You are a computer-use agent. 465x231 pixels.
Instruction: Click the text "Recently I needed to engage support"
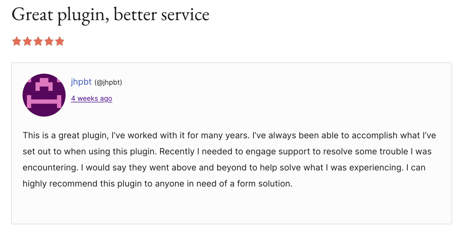coord(218,151)
